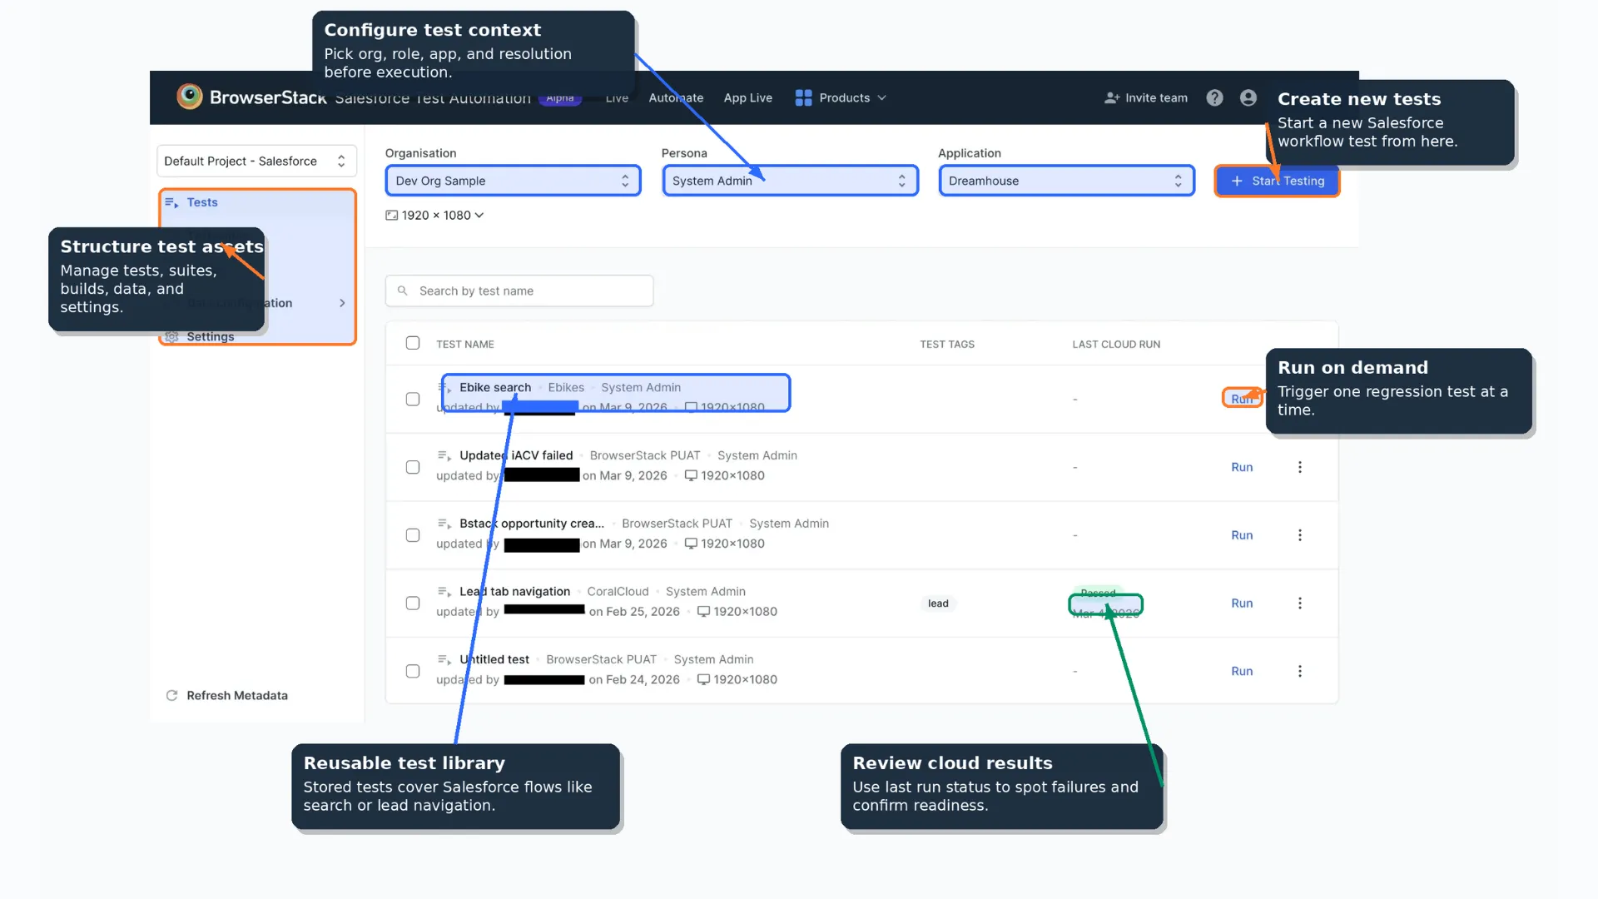Image resolution: width=1598 pixels, height=899 pixels.
Task: Open three-dot menu for Untitled test
Action: (1299, 671)
